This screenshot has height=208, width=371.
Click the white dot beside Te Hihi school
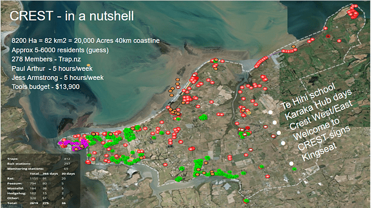pyautogui.click(x=270, y=112)
